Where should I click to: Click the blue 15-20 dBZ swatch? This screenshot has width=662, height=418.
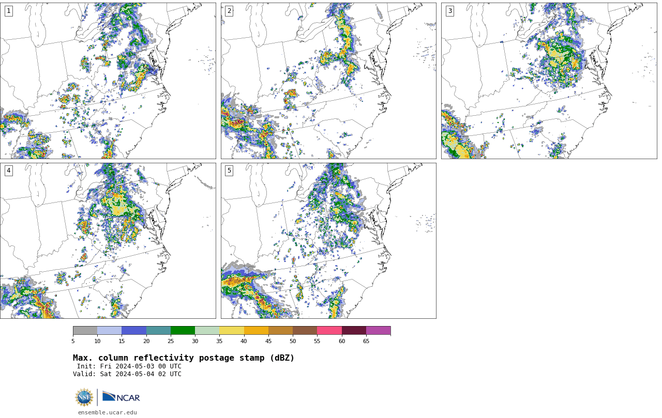[x=134, y=331]
